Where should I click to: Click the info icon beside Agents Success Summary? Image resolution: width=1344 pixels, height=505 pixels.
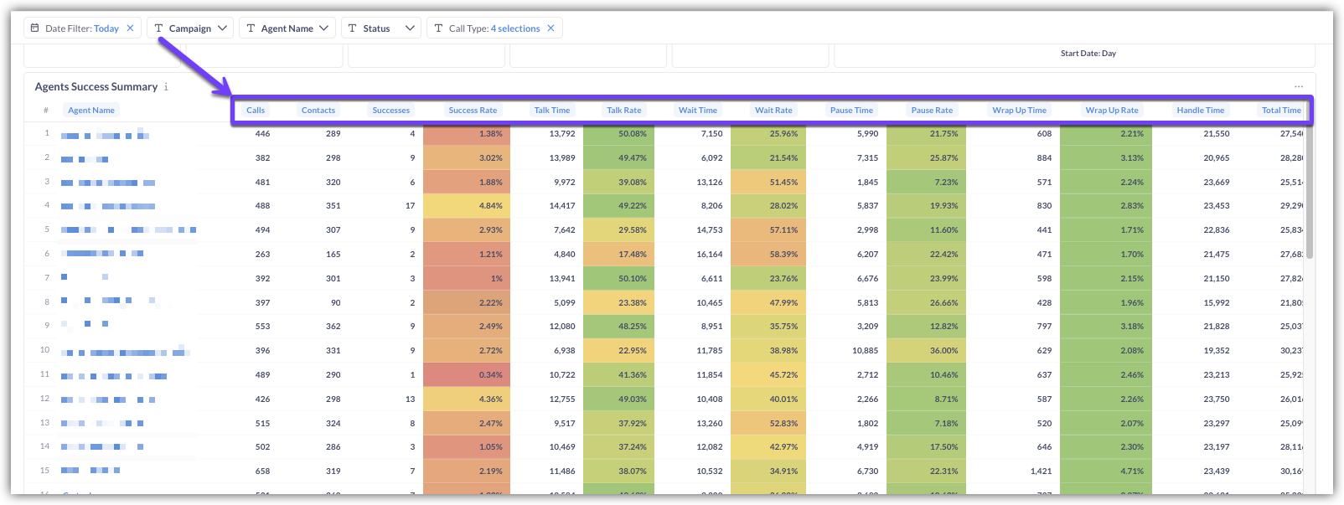(x=166, y=87)
